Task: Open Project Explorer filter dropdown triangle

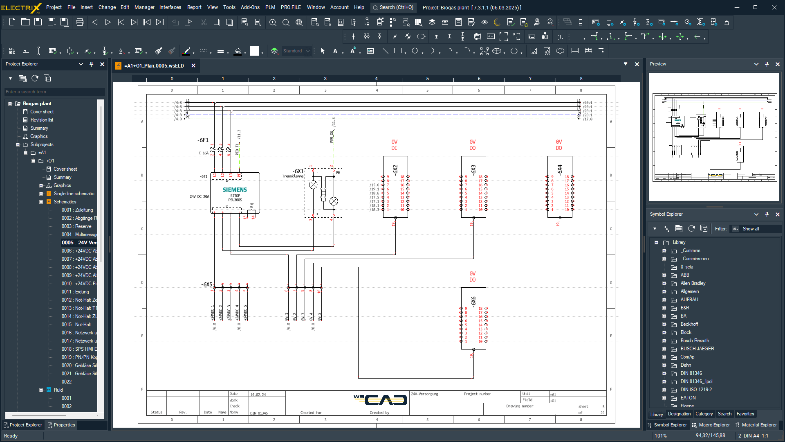Action: click(10, 78)
